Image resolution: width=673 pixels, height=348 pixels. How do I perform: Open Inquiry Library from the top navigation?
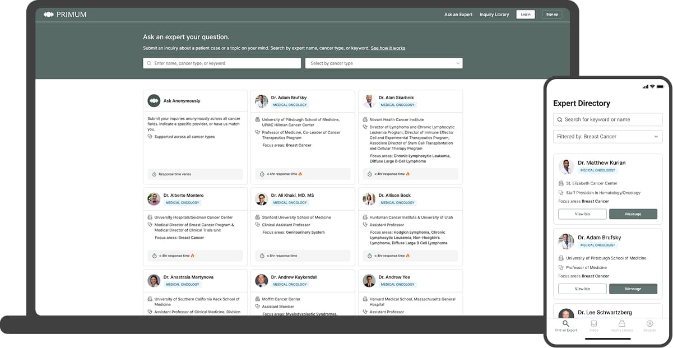coord(494,14)
